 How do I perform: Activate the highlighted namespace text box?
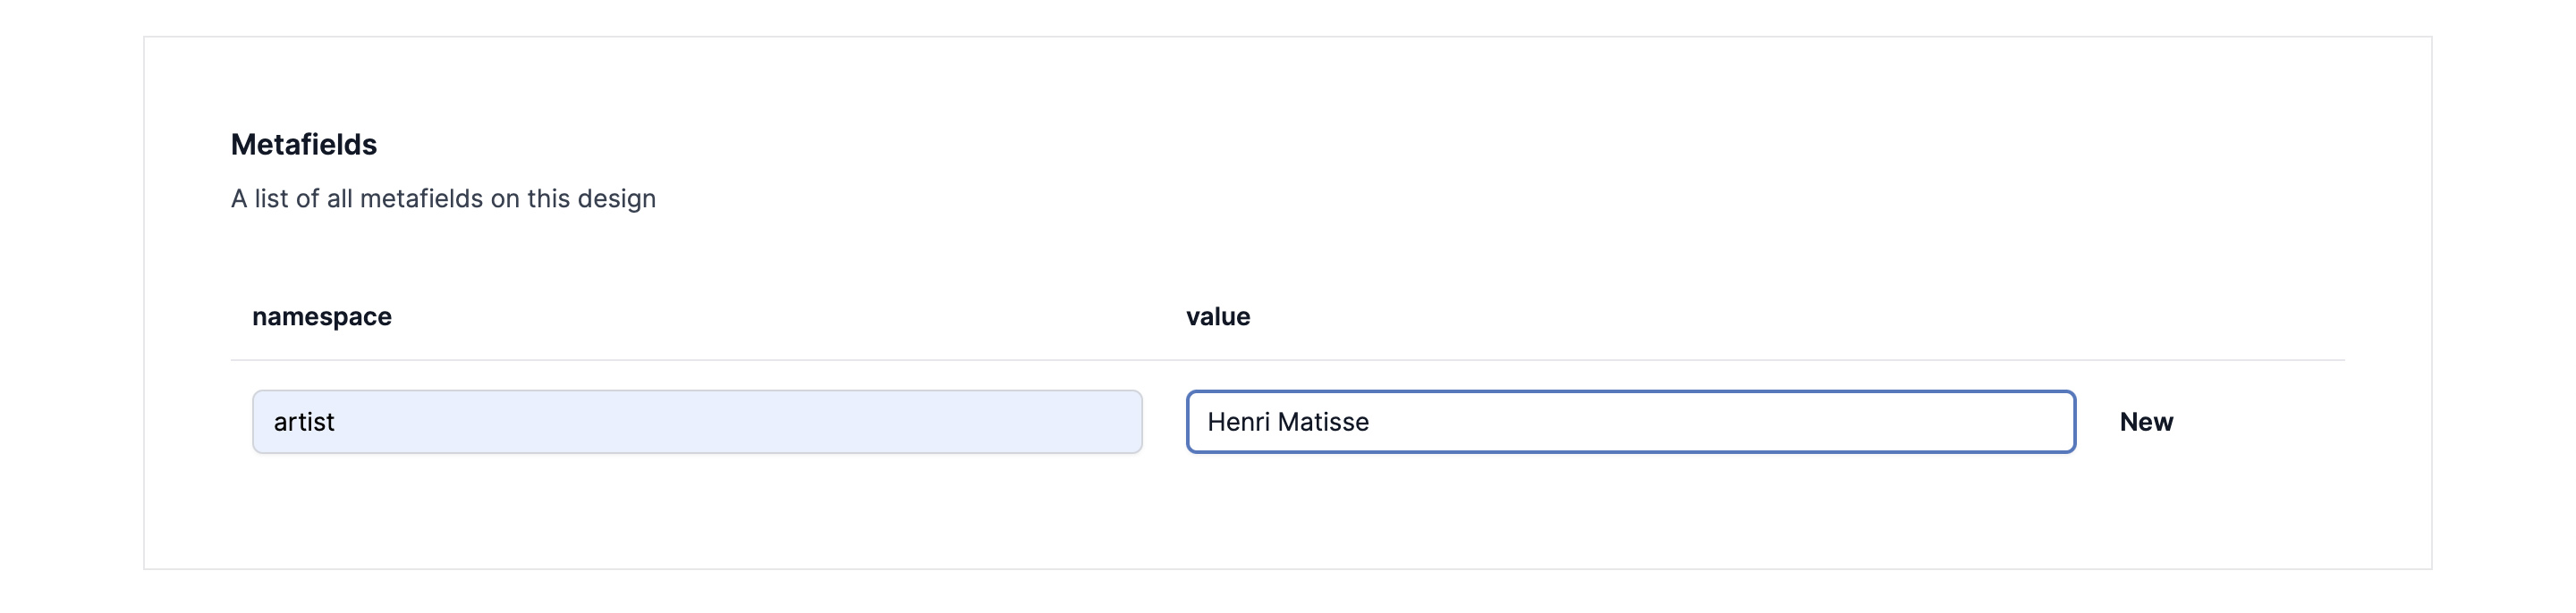[697, 423]
